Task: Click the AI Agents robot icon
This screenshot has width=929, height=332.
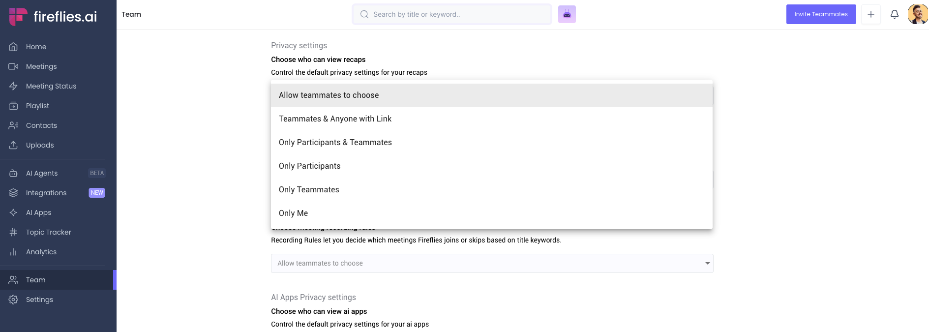Action: [x=13, y=173]
